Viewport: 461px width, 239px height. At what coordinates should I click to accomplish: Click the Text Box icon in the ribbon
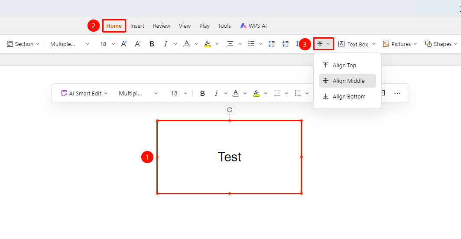pos(341,44)
